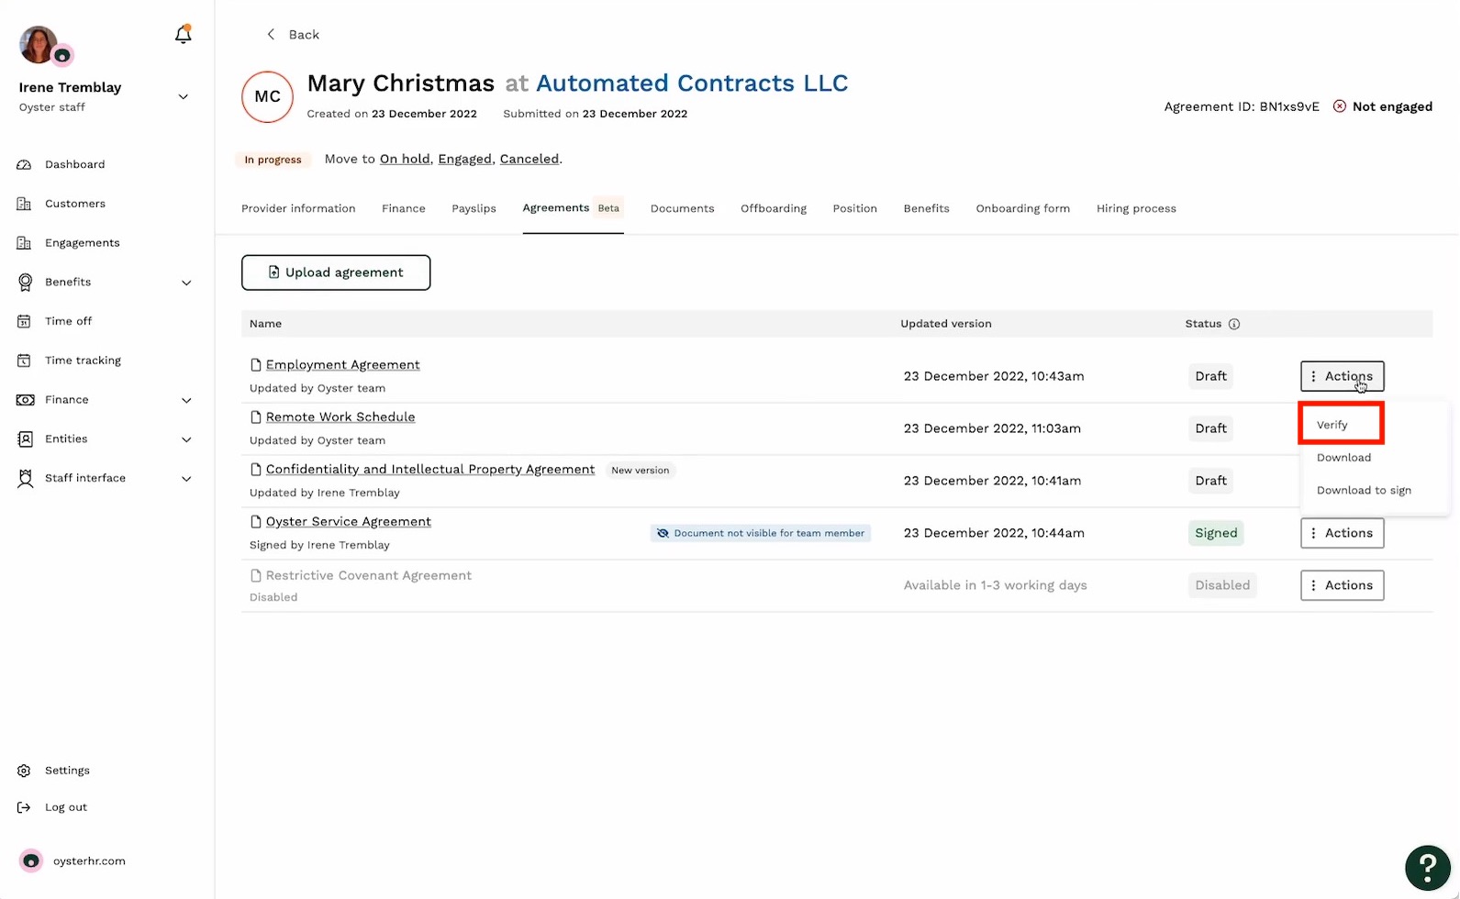
Task: Expand the Benefits sidebar menu chevron
Action: [186, 283]
